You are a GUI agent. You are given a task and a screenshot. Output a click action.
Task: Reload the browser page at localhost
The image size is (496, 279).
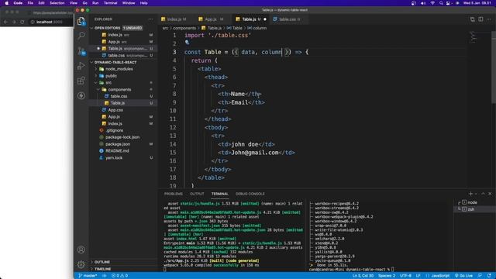(22, 22)
